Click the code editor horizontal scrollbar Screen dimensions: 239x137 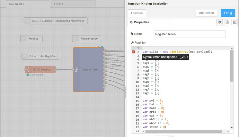(x=184, y=131)
